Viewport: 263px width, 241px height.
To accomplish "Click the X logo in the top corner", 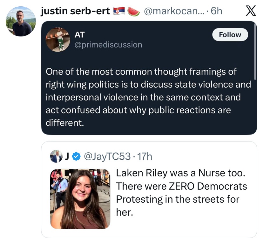I will [x=251, y=11].
